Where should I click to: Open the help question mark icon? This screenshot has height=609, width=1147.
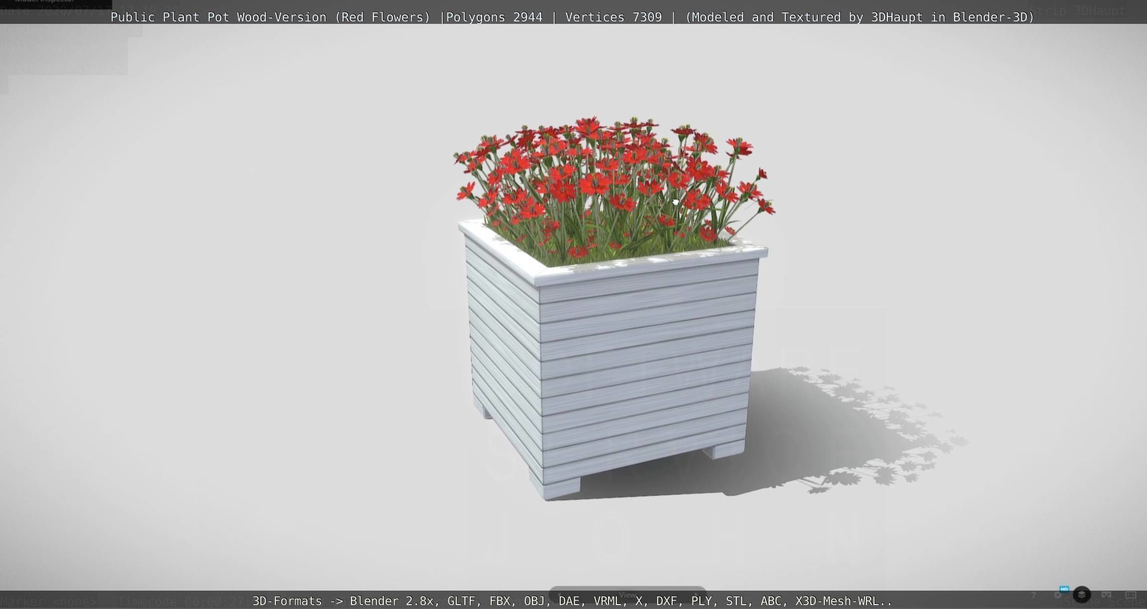[x=1033, y=595]
